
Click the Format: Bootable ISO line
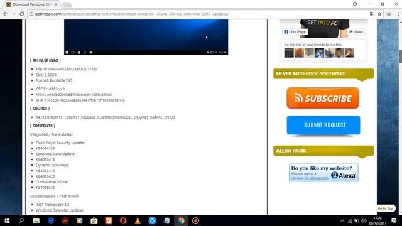(x=54, y=80)
